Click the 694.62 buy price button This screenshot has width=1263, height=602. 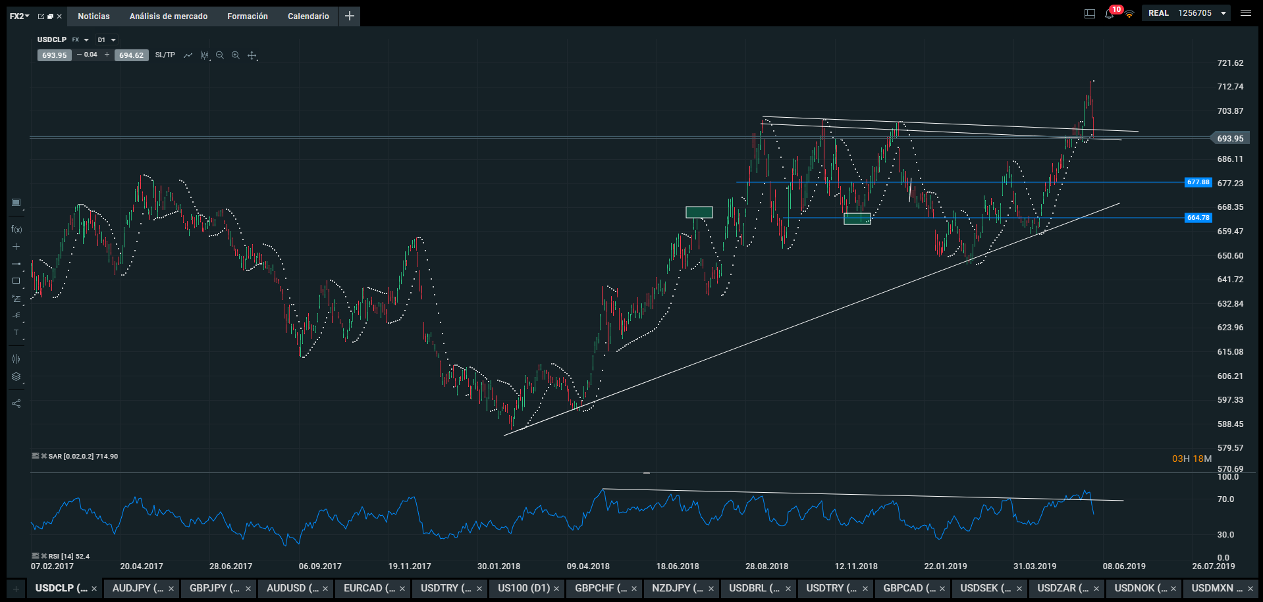click(131, 55)
